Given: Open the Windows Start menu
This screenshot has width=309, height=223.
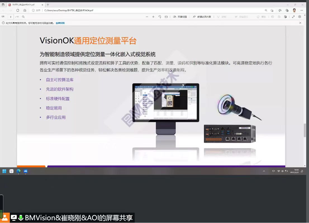Looking at the screenshot, I should (x=4, y=171).
